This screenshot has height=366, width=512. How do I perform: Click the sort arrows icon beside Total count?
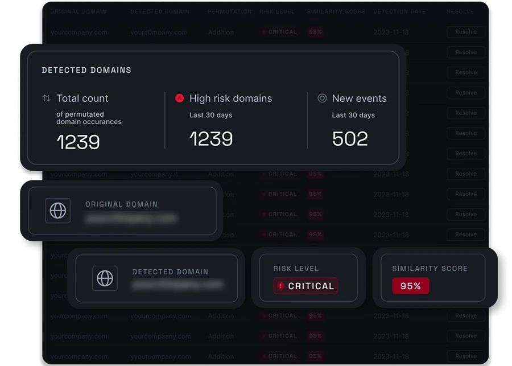(47, 98)
